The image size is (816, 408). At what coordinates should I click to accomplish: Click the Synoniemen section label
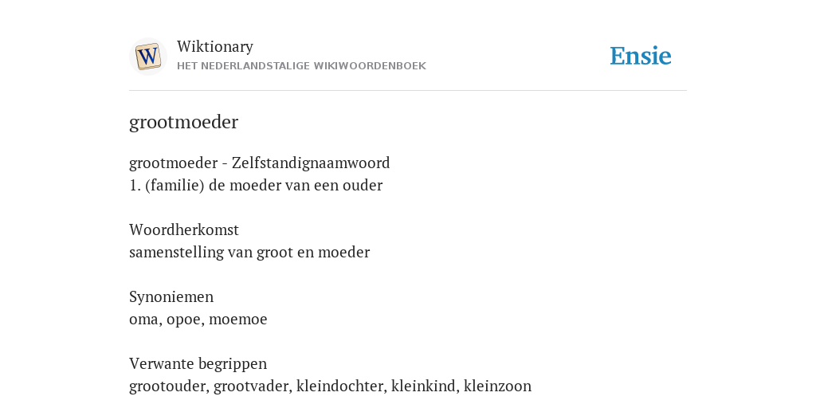(171, 296)
